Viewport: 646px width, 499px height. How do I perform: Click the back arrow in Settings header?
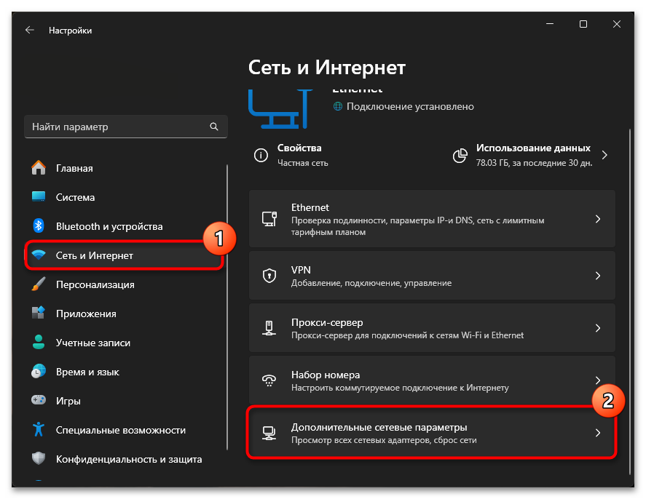(30, 30)
